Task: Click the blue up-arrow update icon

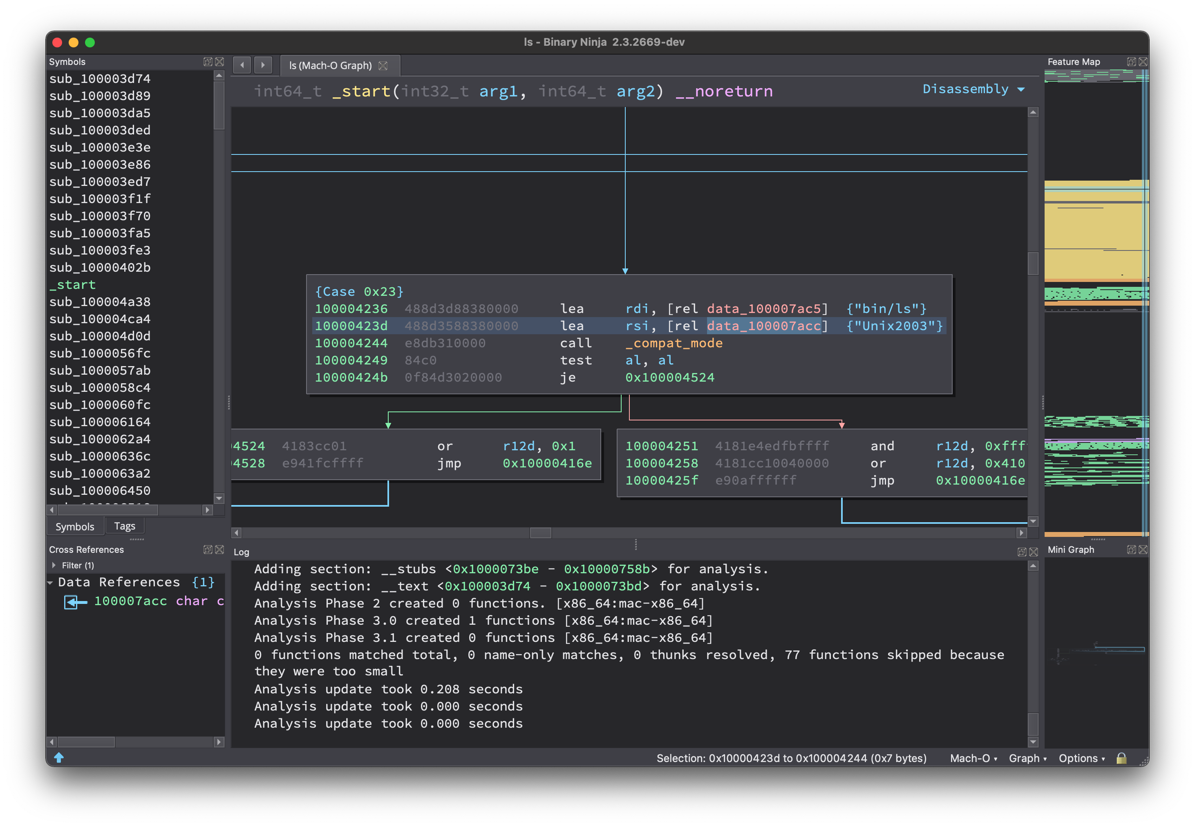Action: (x=58, y=758)
